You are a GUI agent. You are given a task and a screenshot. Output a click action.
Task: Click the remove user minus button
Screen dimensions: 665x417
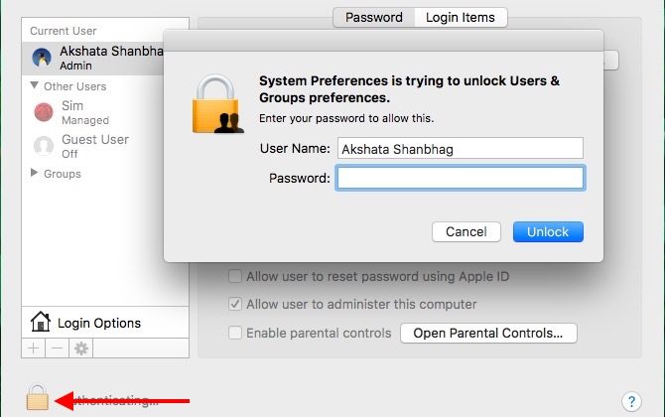click(57, 348)
